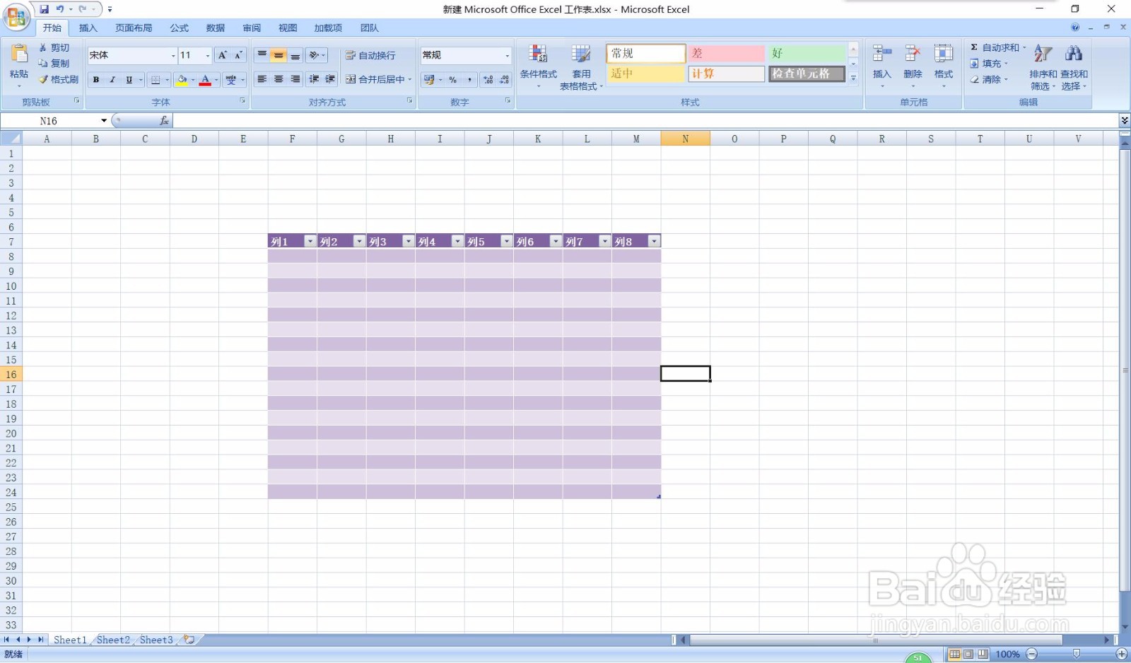Apply the red font color A
The image size is (1131, 663).
pyautogui.click(x=205, y=80)
